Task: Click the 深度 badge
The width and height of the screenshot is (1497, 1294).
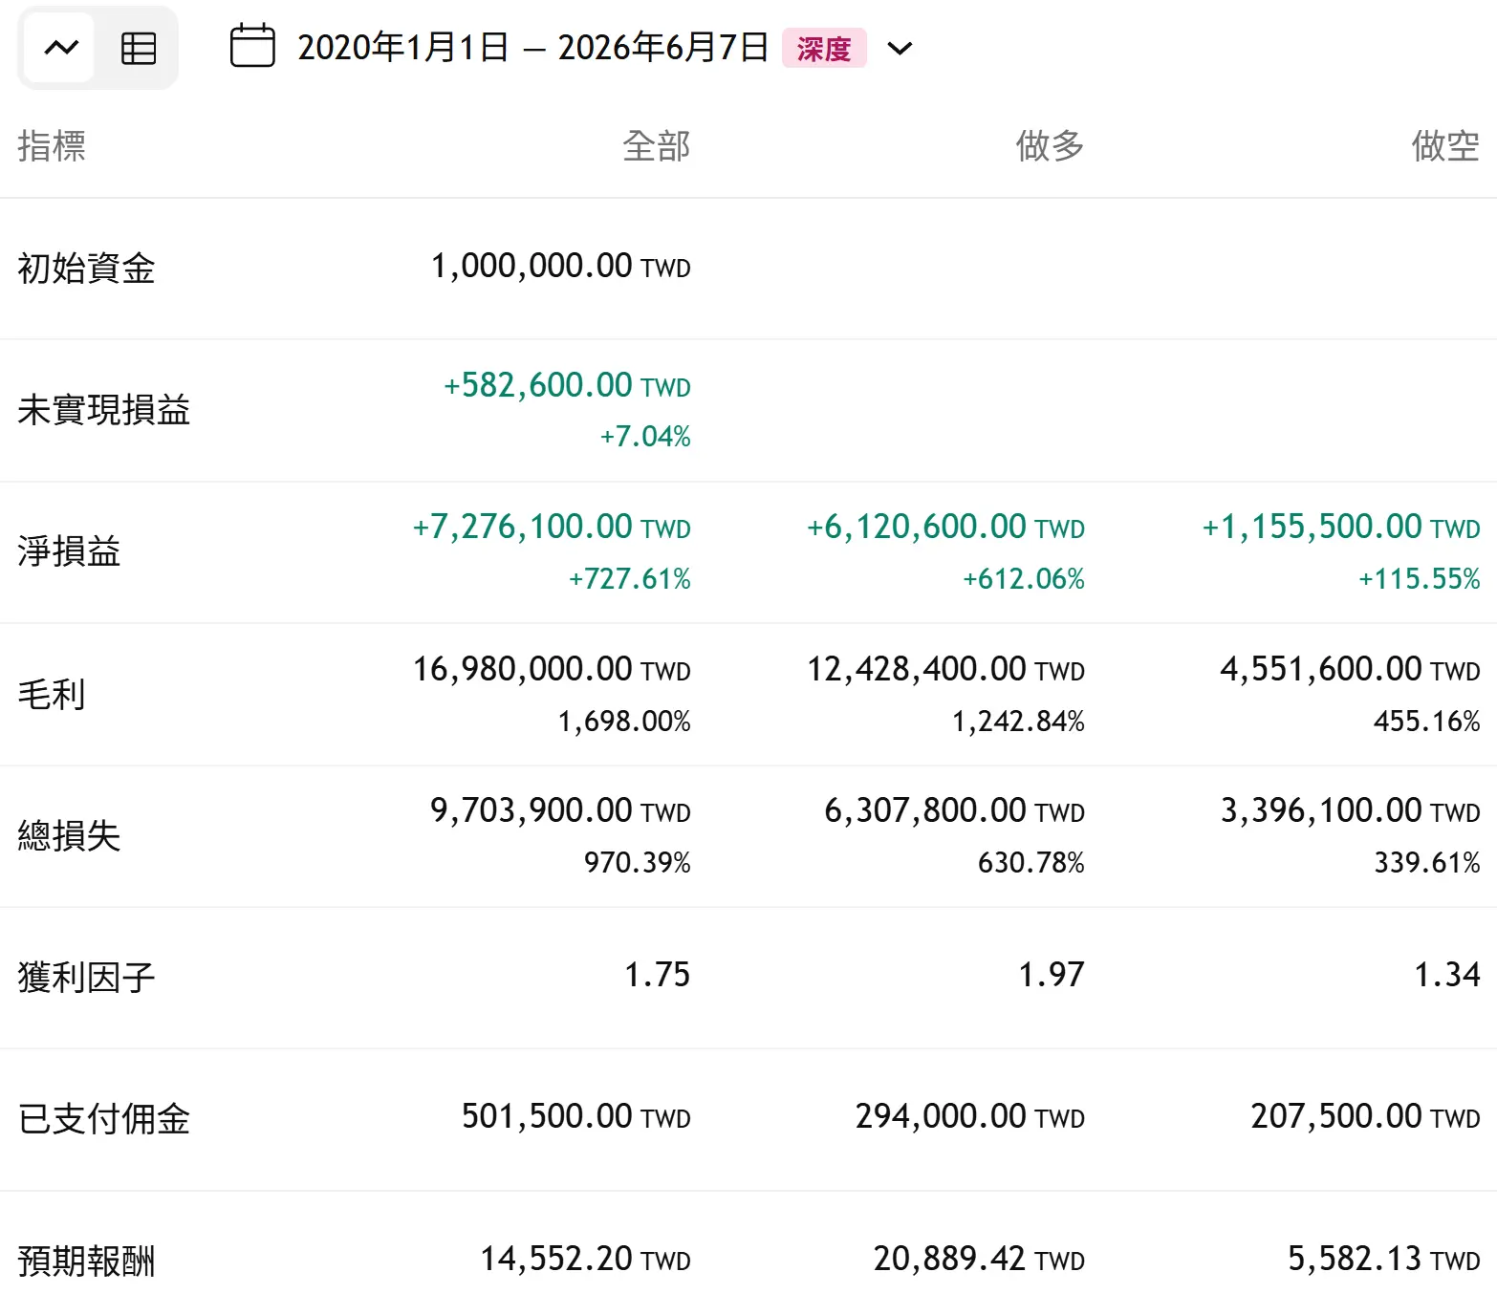Action: [824, 48]
